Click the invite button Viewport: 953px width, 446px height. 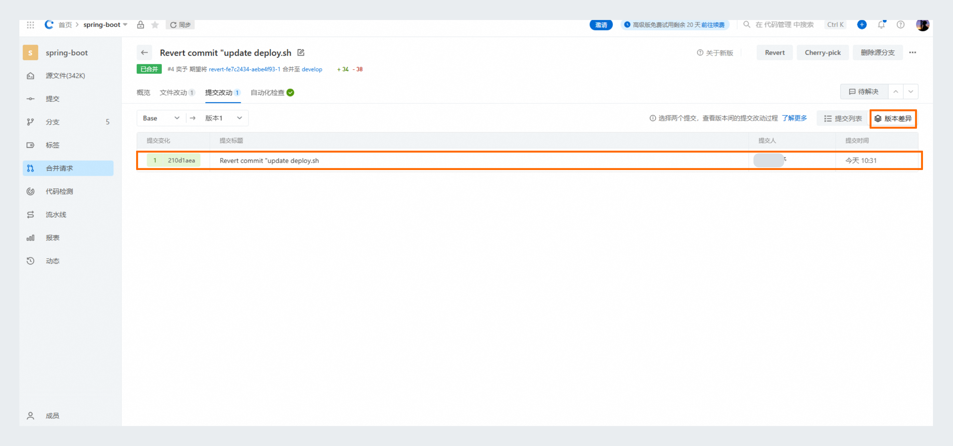point(601,25)
